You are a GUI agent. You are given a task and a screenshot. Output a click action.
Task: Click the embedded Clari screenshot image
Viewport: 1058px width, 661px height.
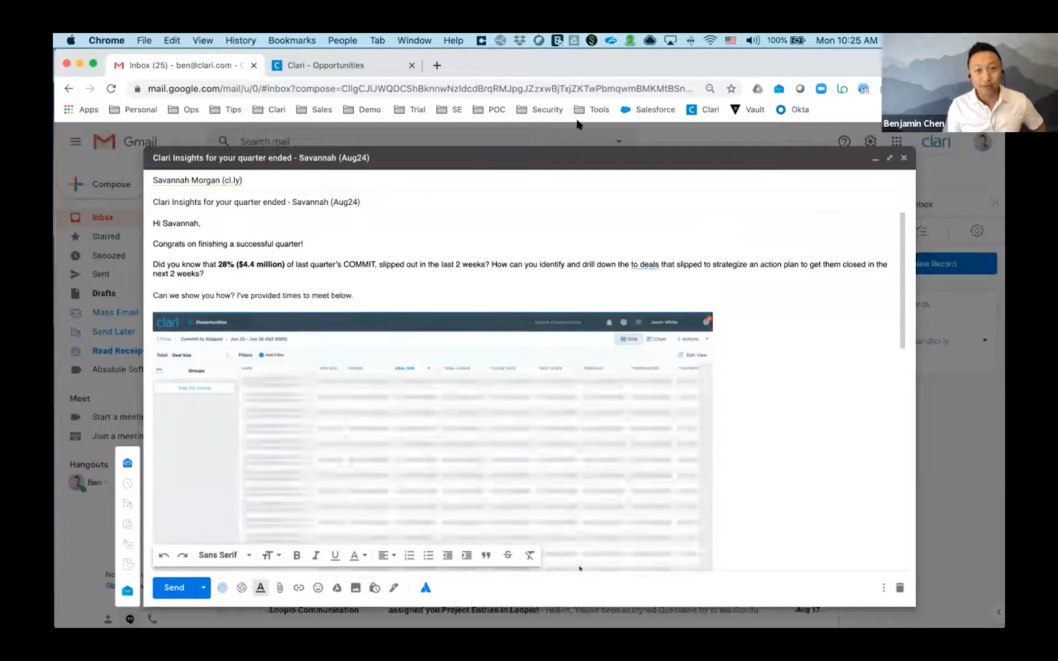pyautogui.click(x=432, y=441)
